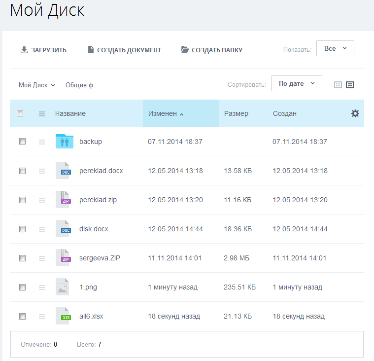Click the image icon of 1.png

pos(62,287)
